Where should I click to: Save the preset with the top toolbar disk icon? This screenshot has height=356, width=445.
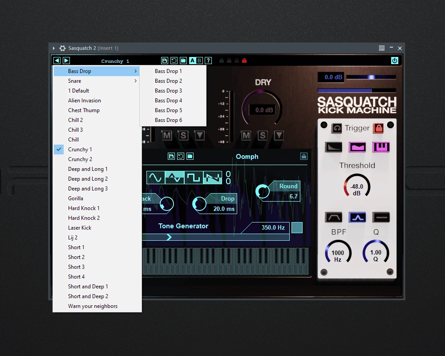pos(164,61)
